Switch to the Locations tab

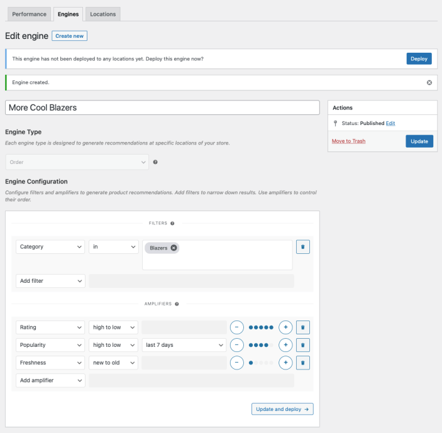[103, 14]
